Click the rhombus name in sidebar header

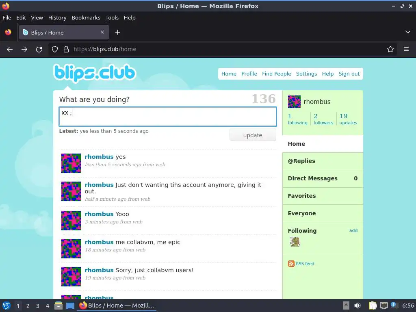click(317, 102)
